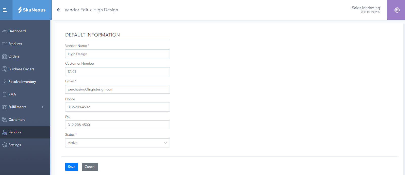Open the Customers menu item

pyautogui.click(x=17, y=120)
